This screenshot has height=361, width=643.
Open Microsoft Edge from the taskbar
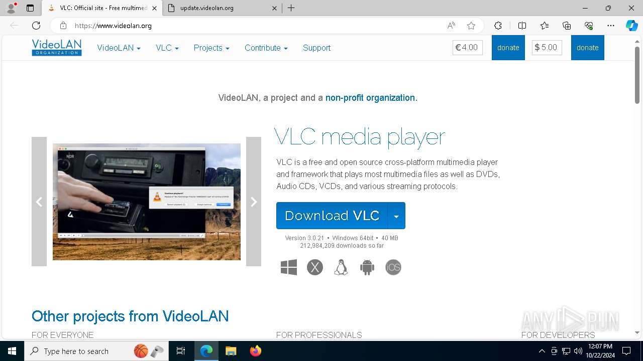click(206, 351)
